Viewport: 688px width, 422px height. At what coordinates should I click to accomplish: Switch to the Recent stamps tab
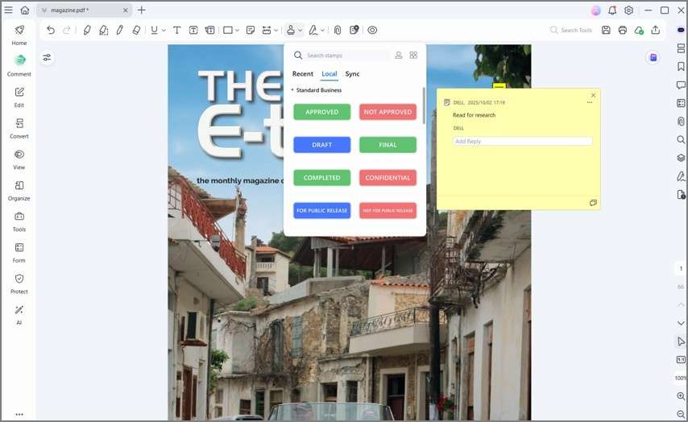303,74
